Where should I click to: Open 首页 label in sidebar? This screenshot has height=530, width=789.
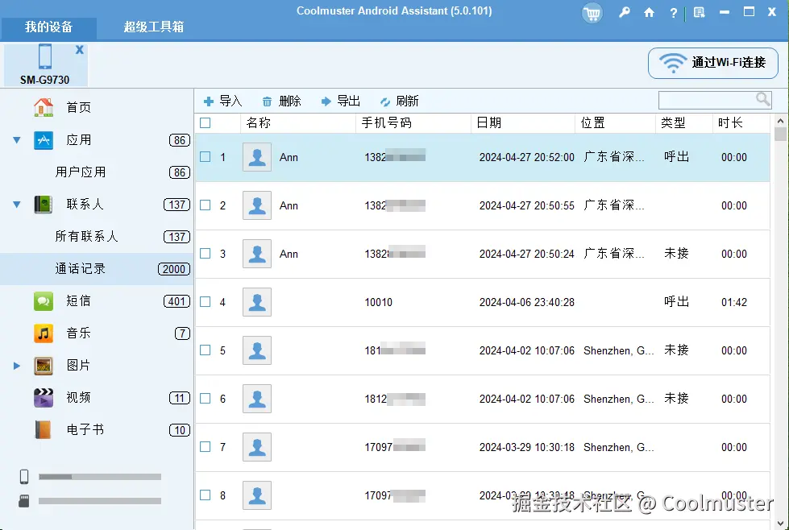(x=78, y=108)
